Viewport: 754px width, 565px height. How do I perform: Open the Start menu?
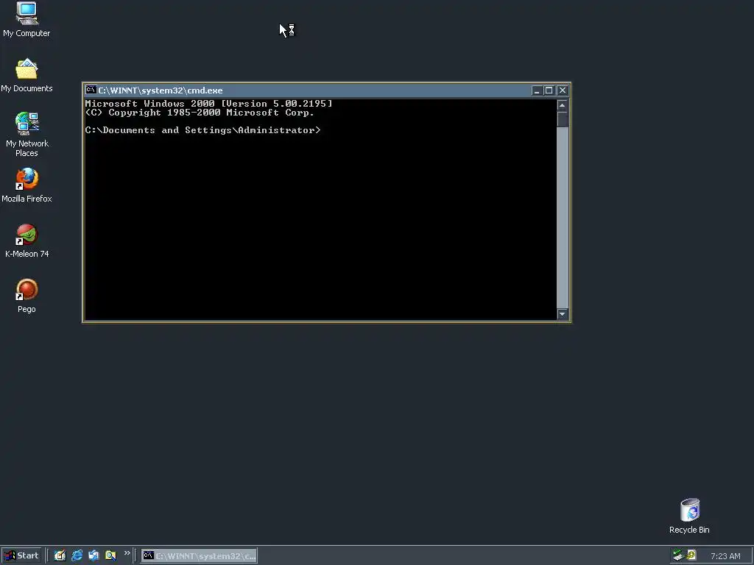pyautogui.click(x=21, y=556)
